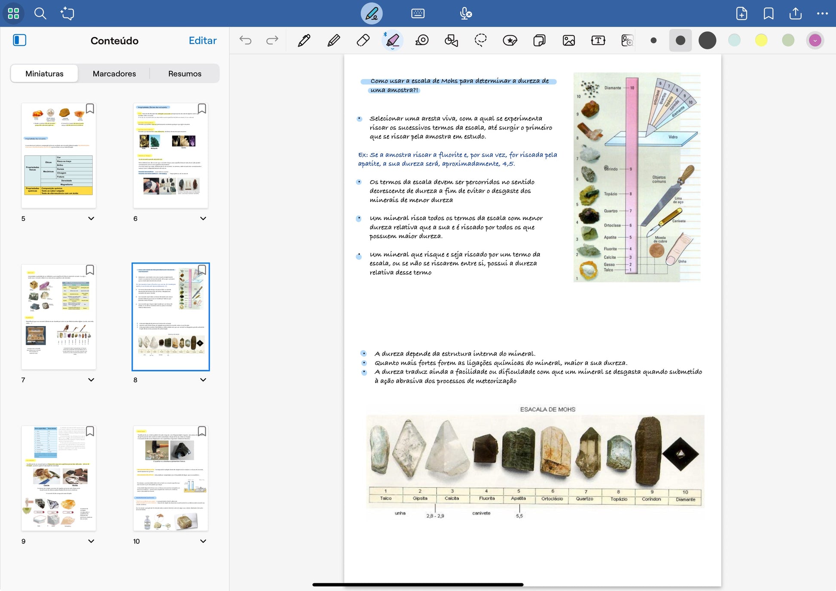Screen dimensions: 836x591
Task: Pick the yellow highlighter color
Action: pos(761,40)
